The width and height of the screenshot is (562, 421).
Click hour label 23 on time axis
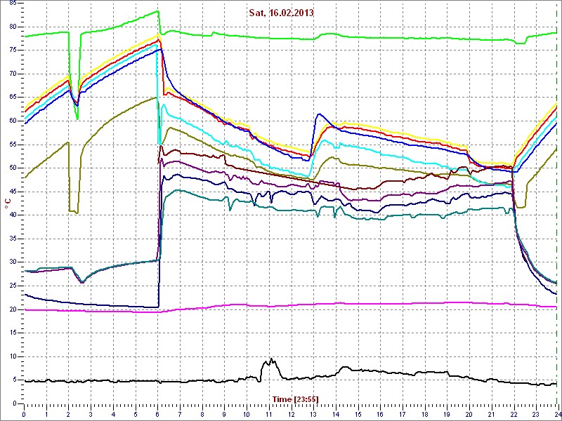click(535, 414)
